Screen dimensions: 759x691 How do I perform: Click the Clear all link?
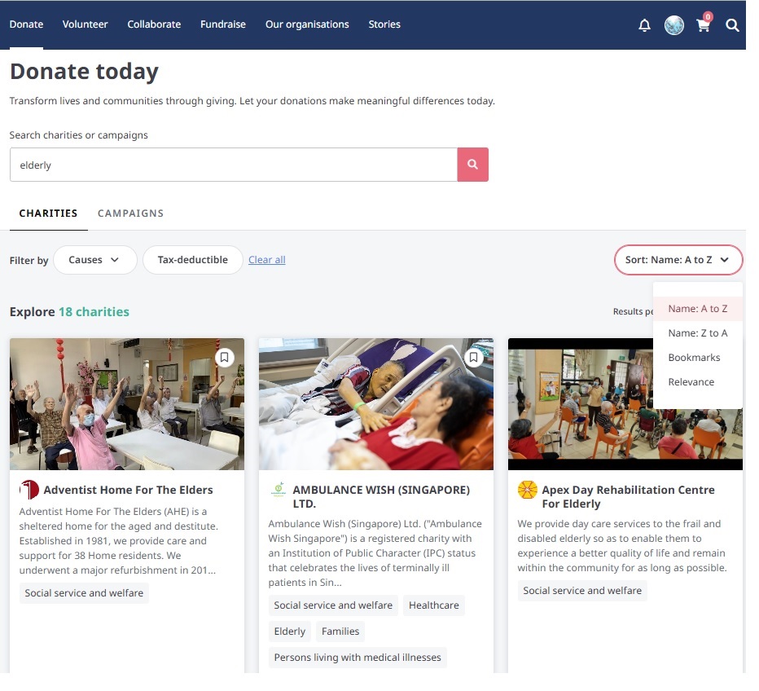(267, 260)
